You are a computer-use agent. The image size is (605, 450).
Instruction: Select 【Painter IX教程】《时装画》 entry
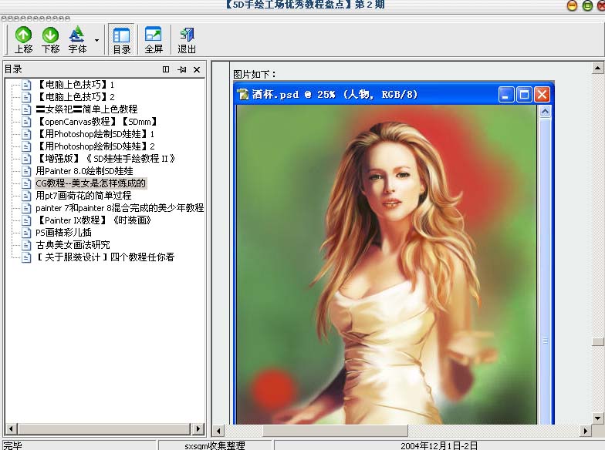coord(93,220)
